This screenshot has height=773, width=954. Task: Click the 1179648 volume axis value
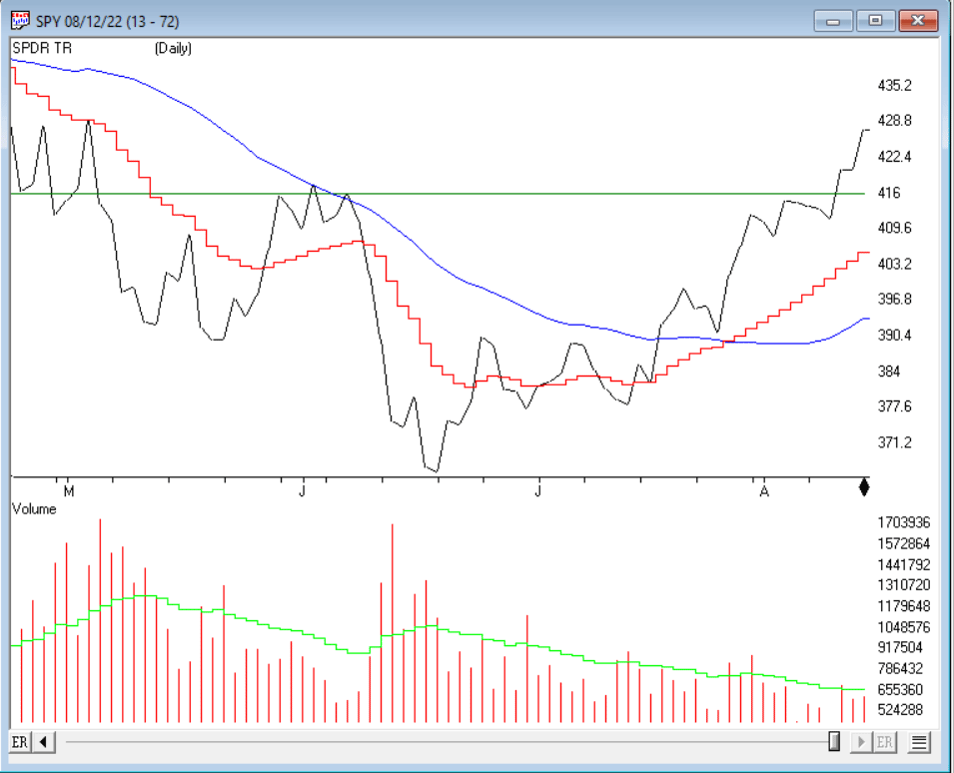pos(903,606)
